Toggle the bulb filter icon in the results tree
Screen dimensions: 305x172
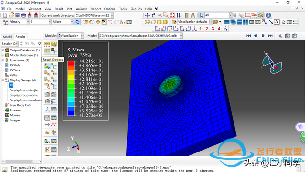[39, 43]
